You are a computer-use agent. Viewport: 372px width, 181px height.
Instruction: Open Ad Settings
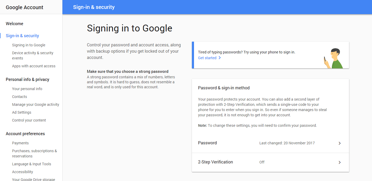[x=21, y=112]
